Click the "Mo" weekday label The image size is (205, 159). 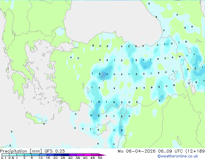click(120, 151)
